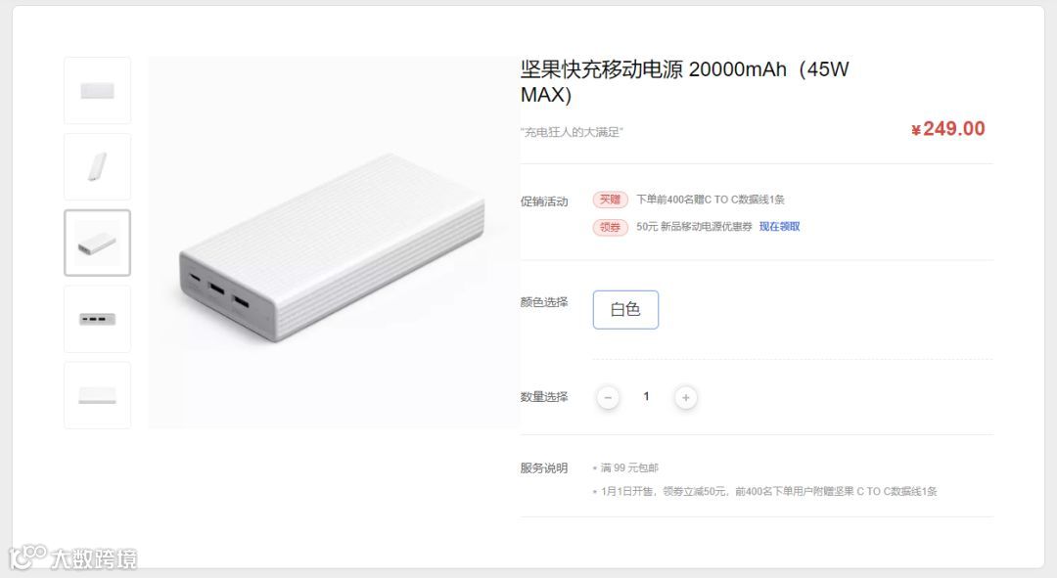Click the 50元 新品移动电源优惠券 text
The width and height of the screenshot is (1057, 578).
(x=694, y=226)
